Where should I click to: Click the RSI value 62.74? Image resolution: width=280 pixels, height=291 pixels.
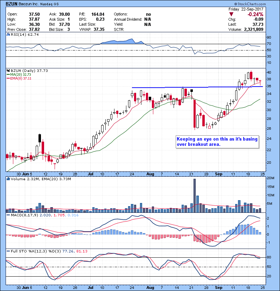pyautogui.click(x=33, y=34)
